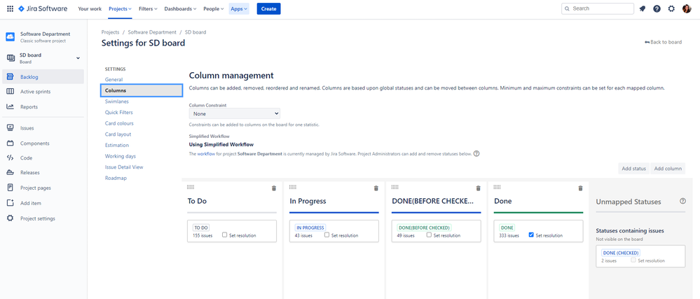Click SD board breadcrumb link
This screenshot has width=700, height=299.
(x=195, y=32)
